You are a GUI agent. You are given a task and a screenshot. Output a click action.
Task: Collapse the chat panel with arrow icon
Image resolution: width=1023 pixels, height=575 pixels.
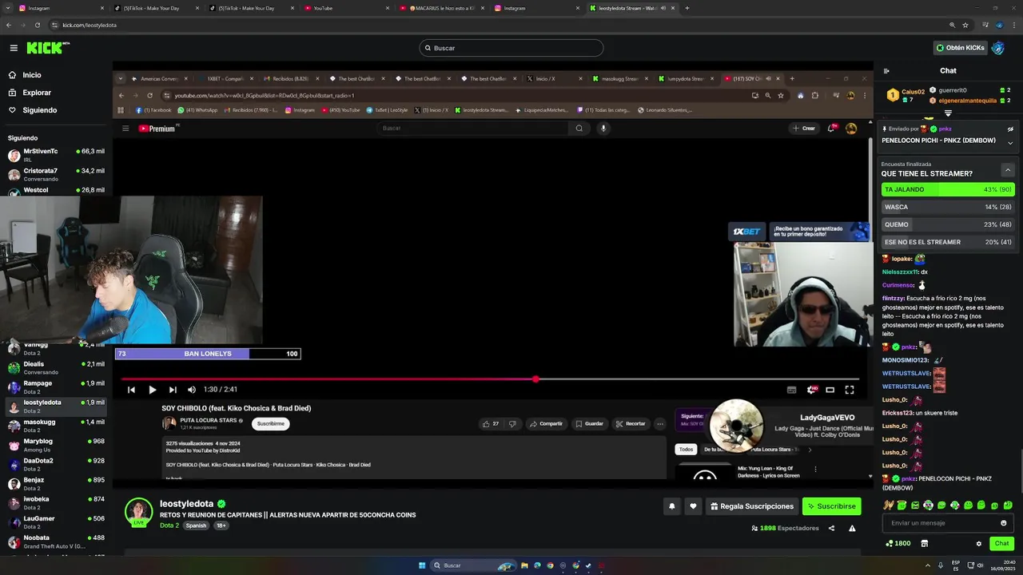pyautogui.click(x=886, y=71)
